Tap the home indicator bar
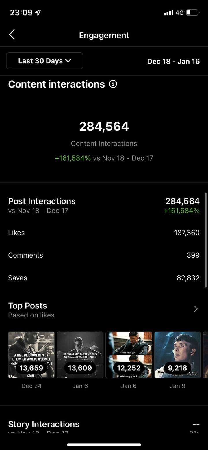 point(104,445)
